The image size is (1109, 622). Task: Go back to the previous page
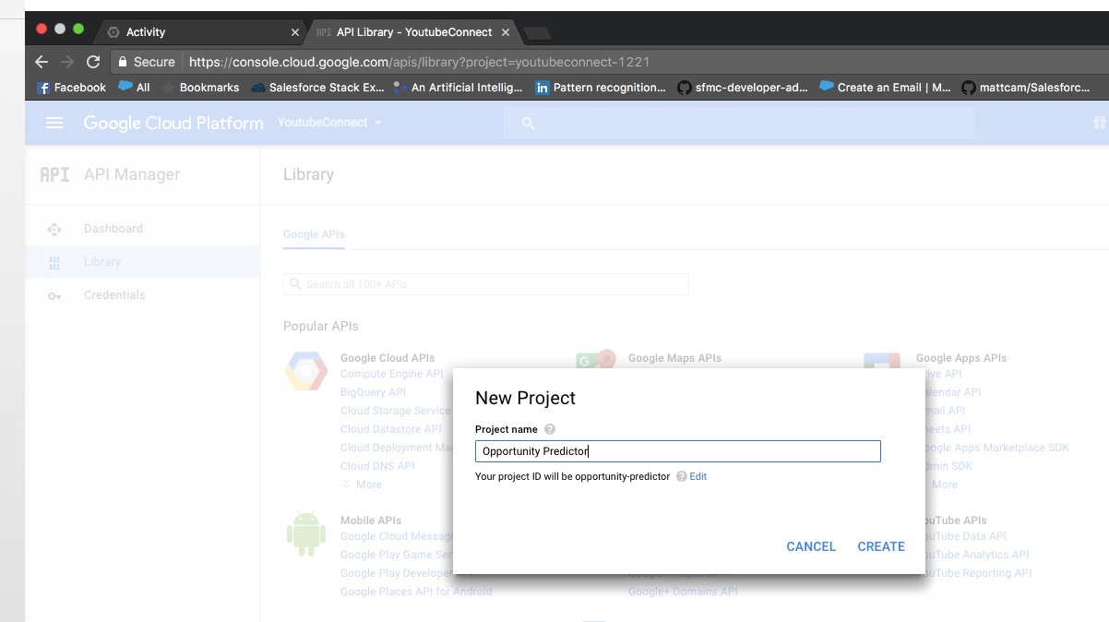coord(41,62)
